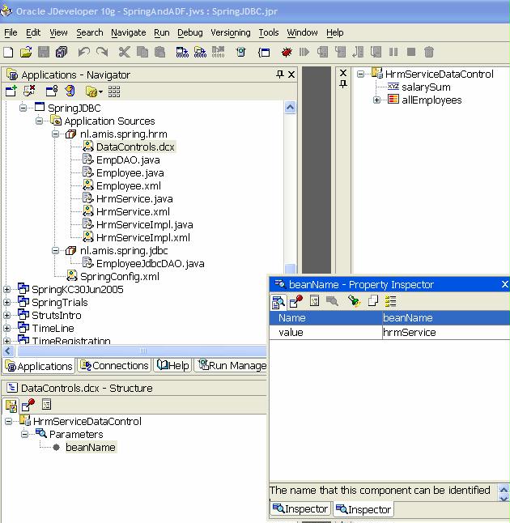510x523 pixels.
Task: Expand the allEmployees node
Action: 377,100
